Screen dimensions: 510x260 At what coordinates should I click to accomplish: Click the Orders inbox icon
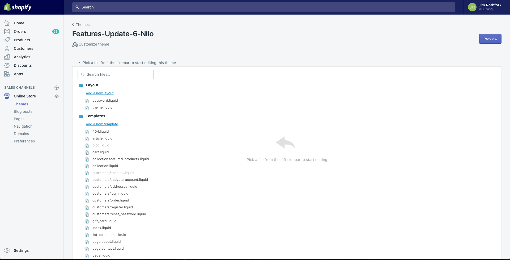7,32
